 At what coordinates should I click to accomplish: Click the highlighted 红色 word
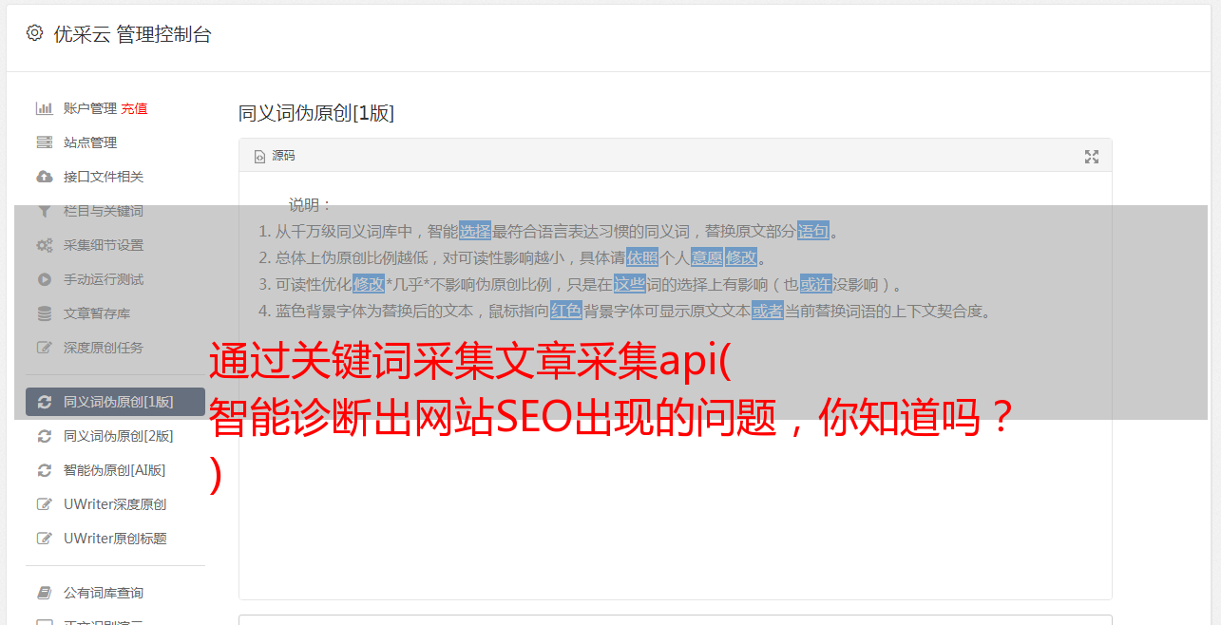click(x=566, y=311)
